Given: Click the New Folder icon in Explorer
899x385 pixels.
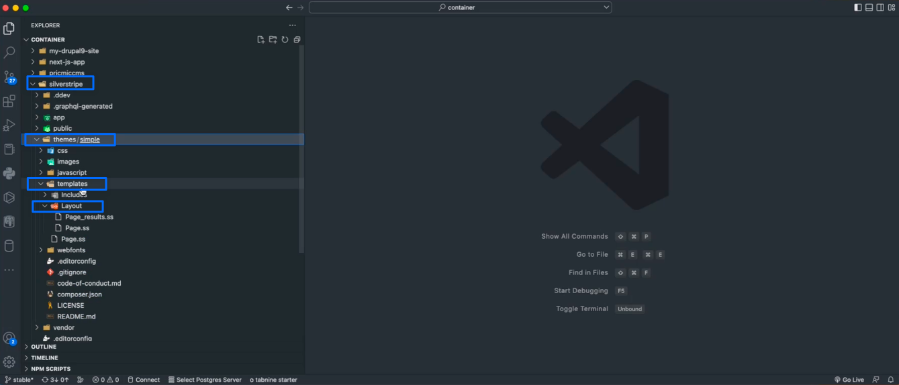Looking at the screenshot, I should pyautogui.click(x=273, y=40).
